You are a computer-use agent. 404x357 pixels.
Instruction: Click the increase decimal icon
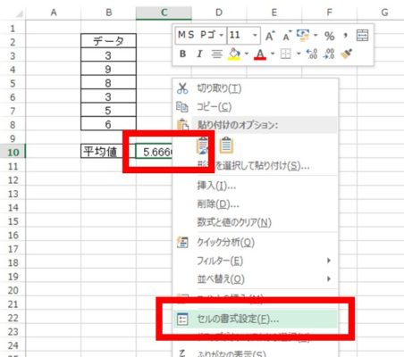point(312,54)
